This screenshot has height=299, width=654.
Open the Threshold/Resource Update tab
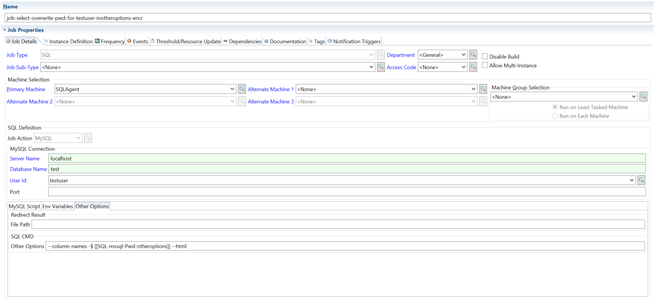pyautogui.click(x=186, y=41)
